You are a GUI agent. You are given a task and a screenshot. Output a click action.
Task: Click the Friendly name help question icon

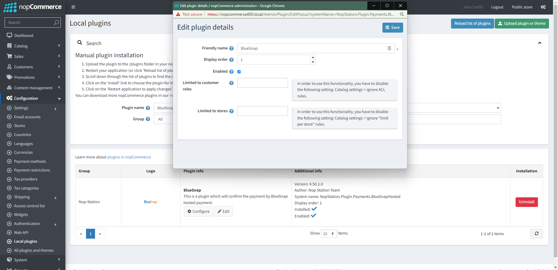point(231,48)
